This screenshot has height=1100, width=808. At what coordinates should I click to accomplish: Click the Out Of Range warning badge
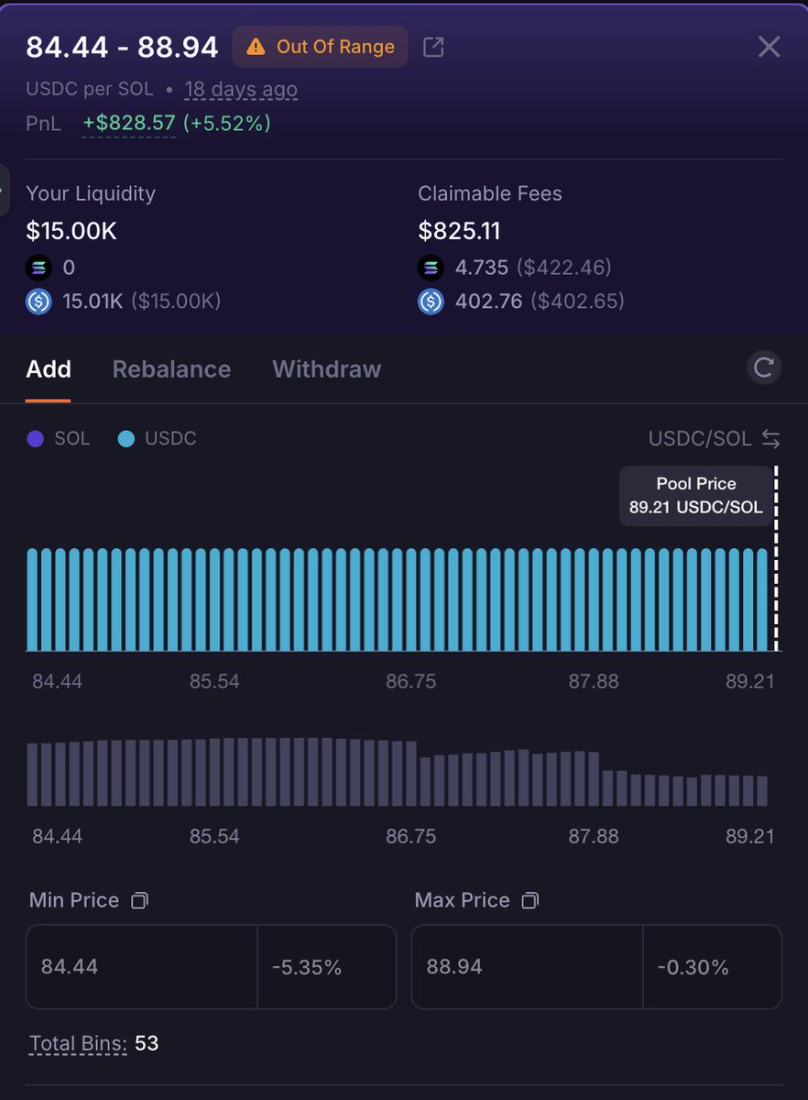[320, 47]
